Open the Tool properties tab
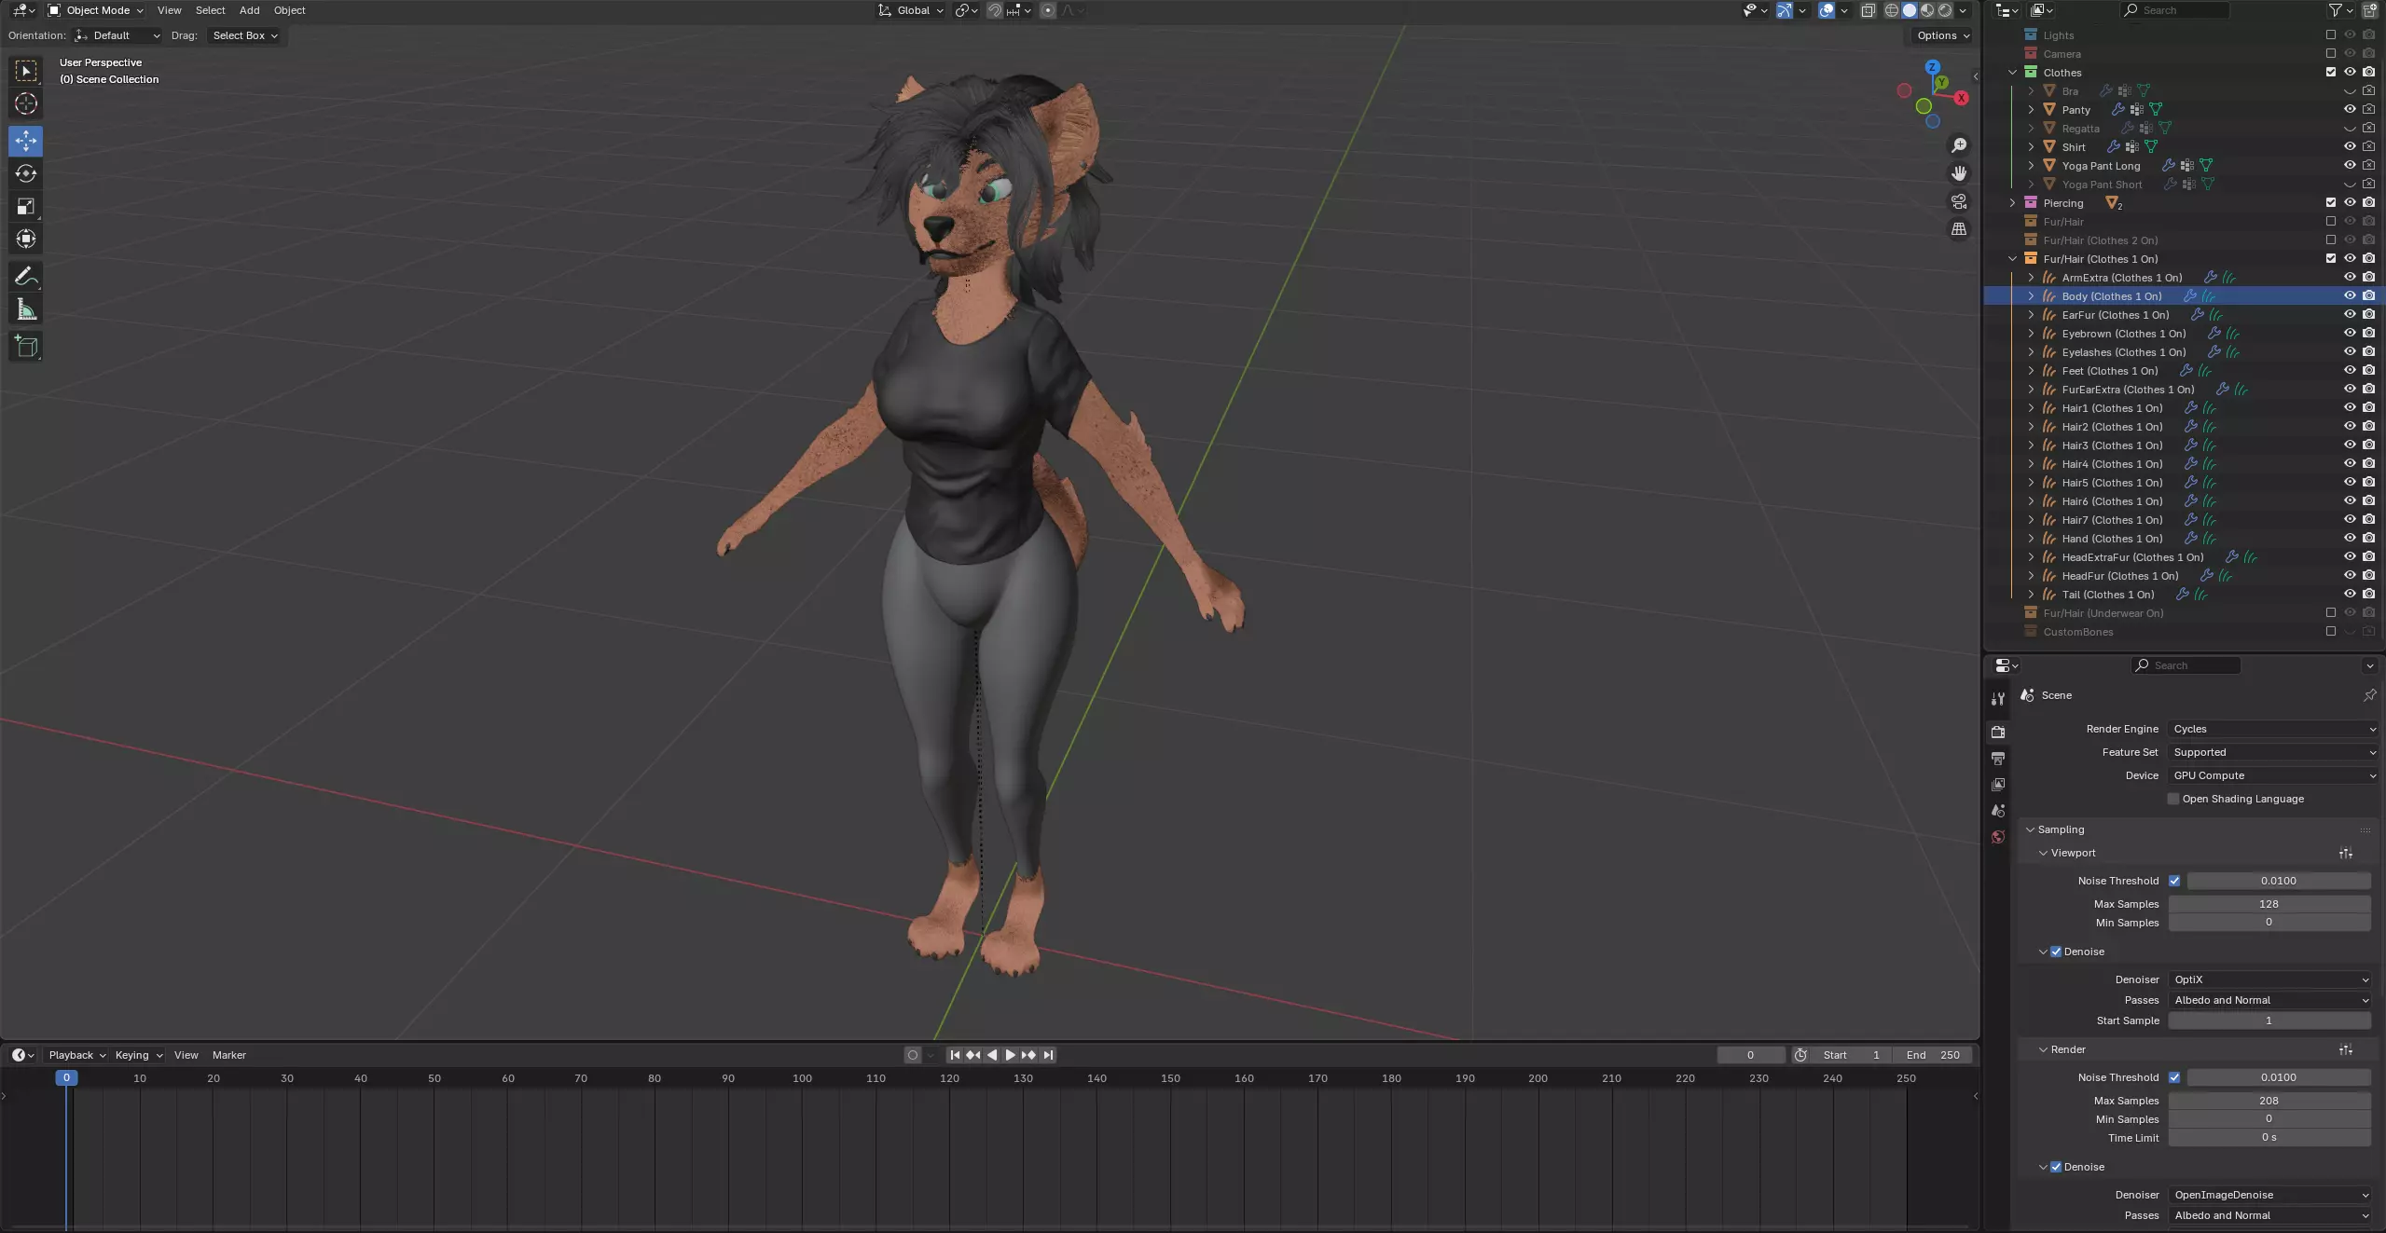Image resolution: width=2386 pixels, height=1233 pixels. (x=1997, y=698)
